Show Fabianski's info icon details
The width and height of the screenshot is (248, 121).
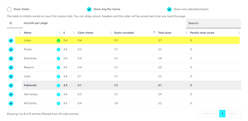[x=58, y=86]
